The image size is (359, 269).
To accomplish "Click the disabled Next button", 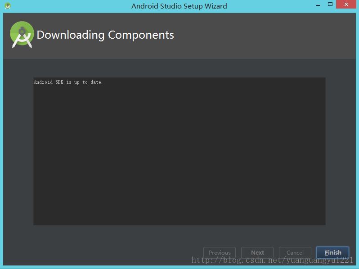I will coord(257,252).
